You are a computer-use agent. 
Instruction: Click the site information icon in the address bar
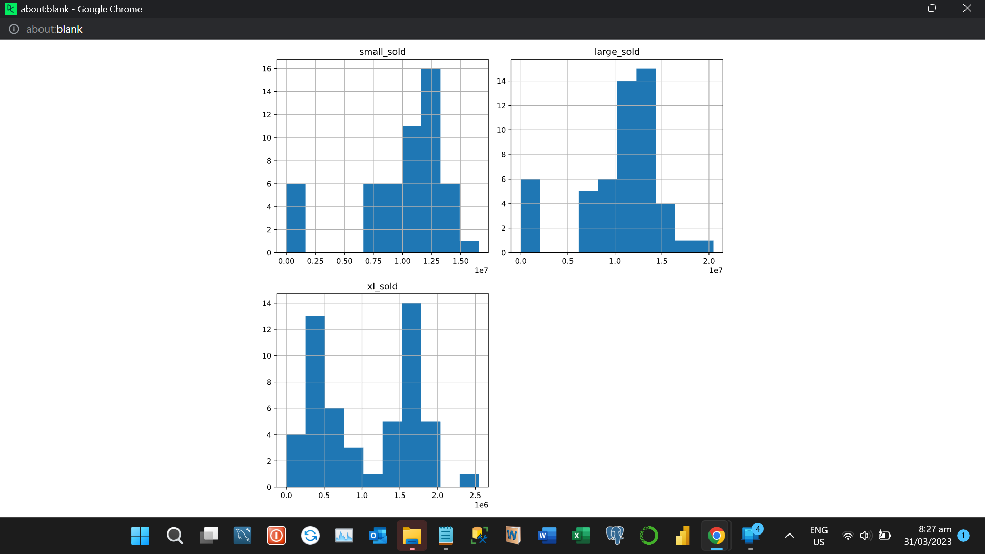[x=13, y=29]
